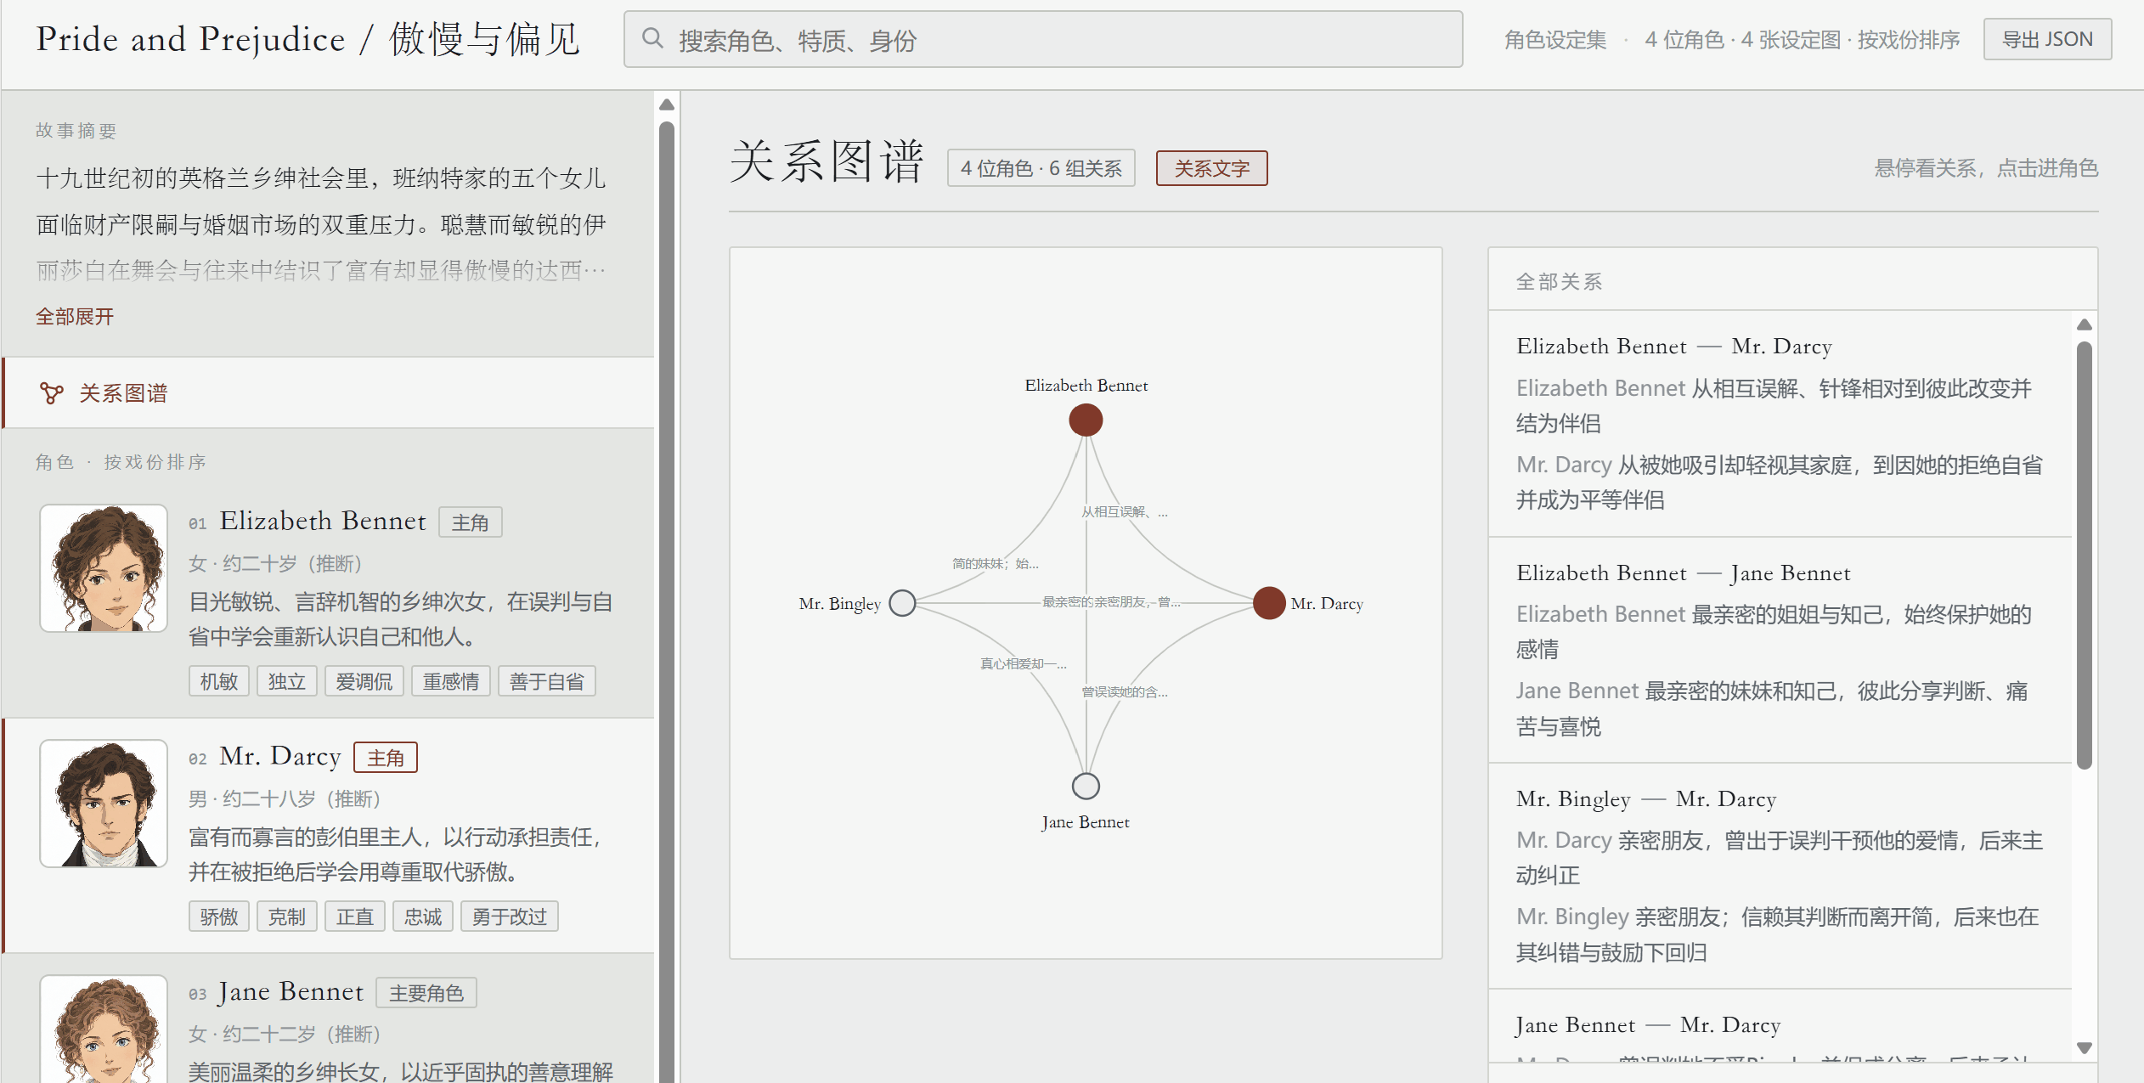Click the 真心相爱却 edge label in graph
This screenshot has width=2144, height=1083.
coord(1023,663)
